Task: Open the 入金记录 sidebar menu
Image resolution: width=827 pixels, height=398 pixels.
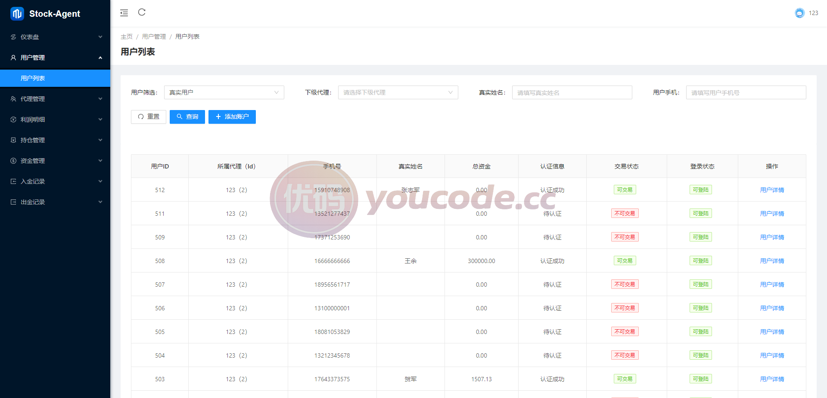Action: tap(55, 181)
